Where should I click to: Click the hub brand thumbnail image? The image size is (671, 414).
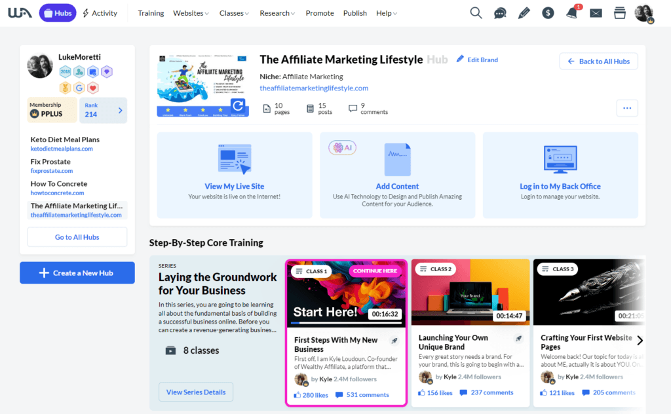(203, 85)
